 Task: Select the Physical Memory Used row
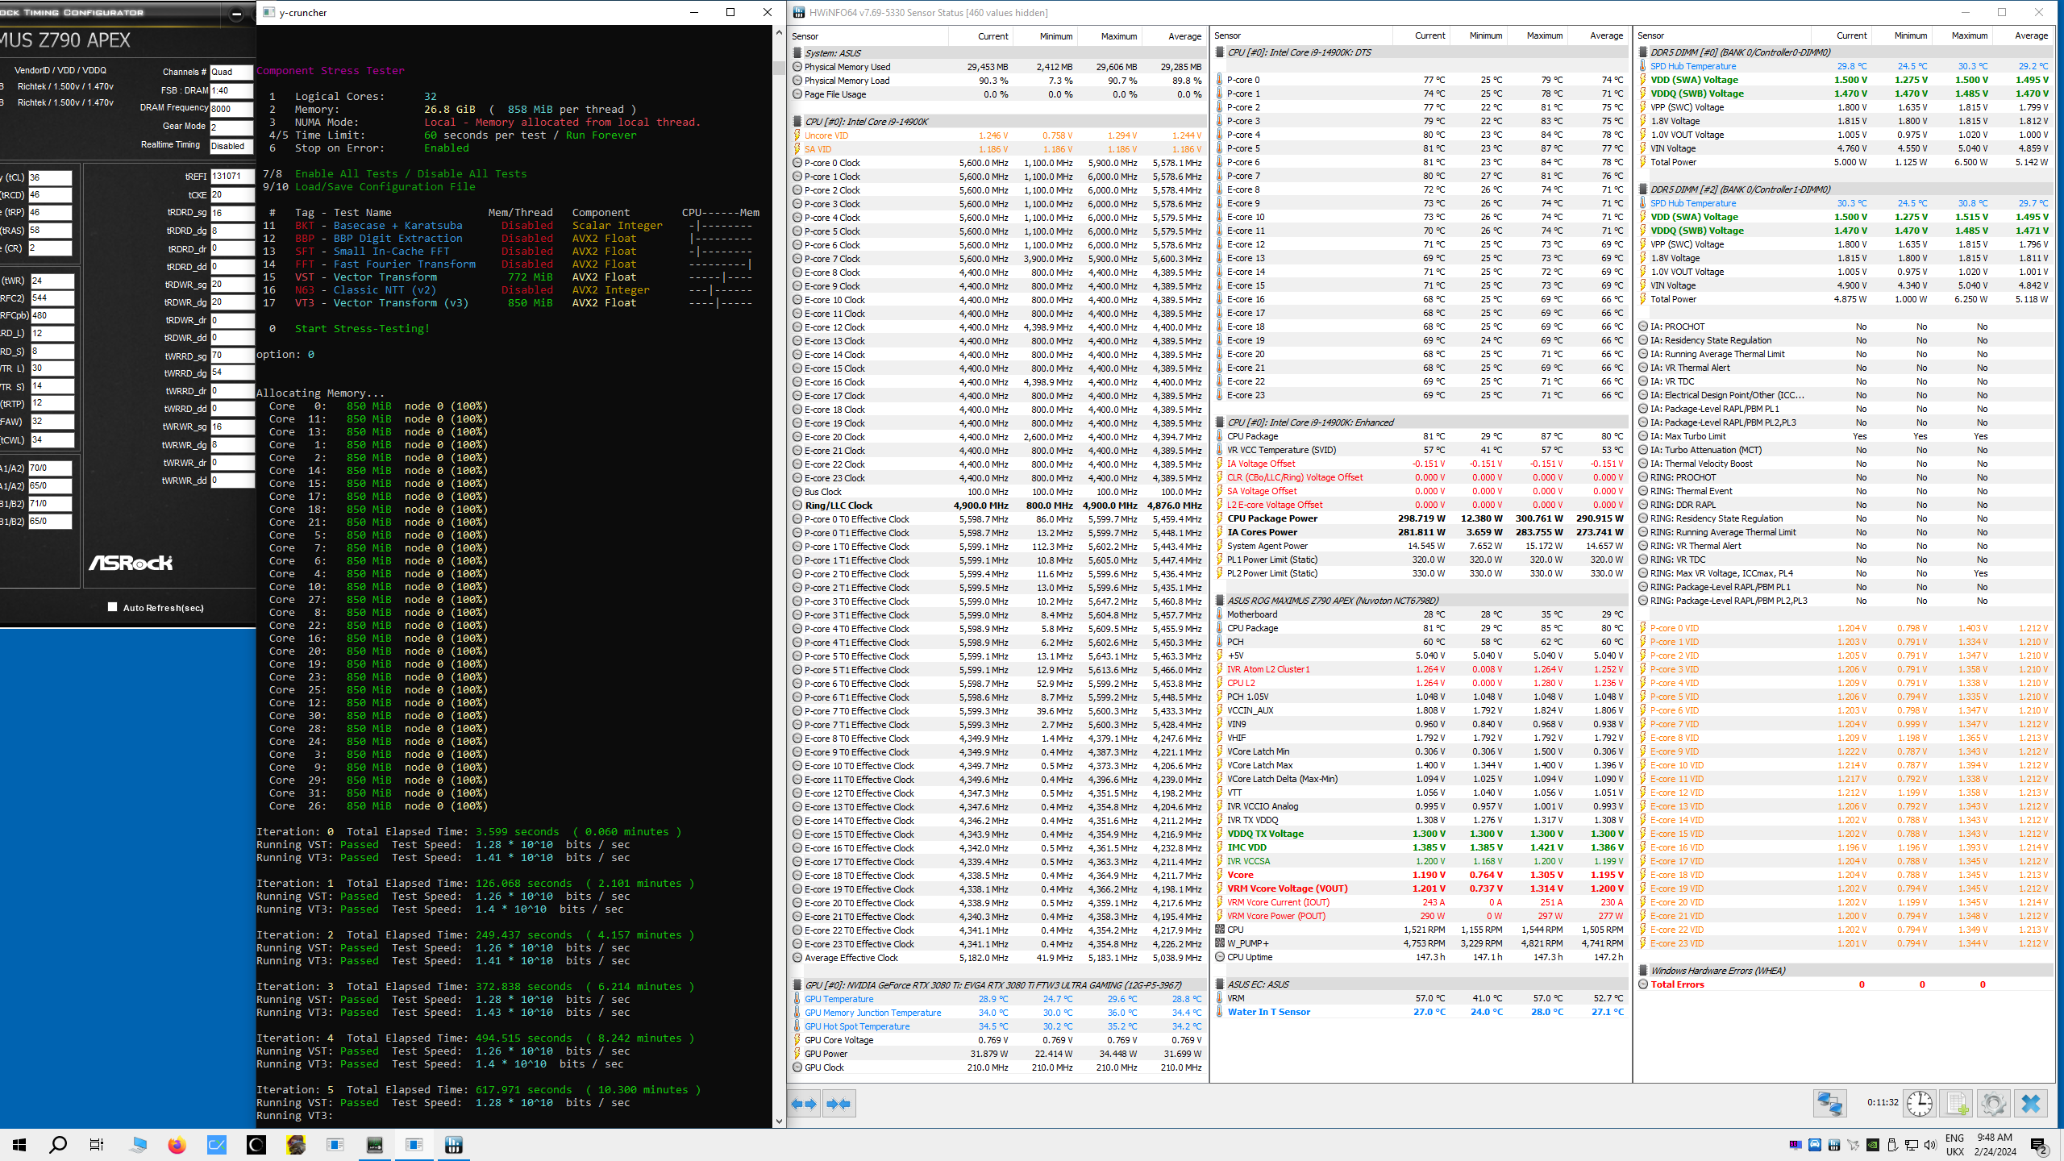click(x=998, y=67)
